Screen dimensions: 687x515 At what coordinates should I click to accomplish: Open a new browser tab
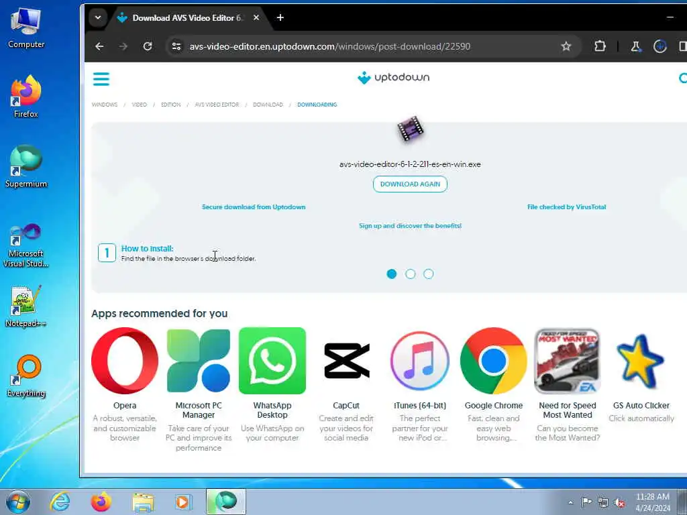pos(280,17)
